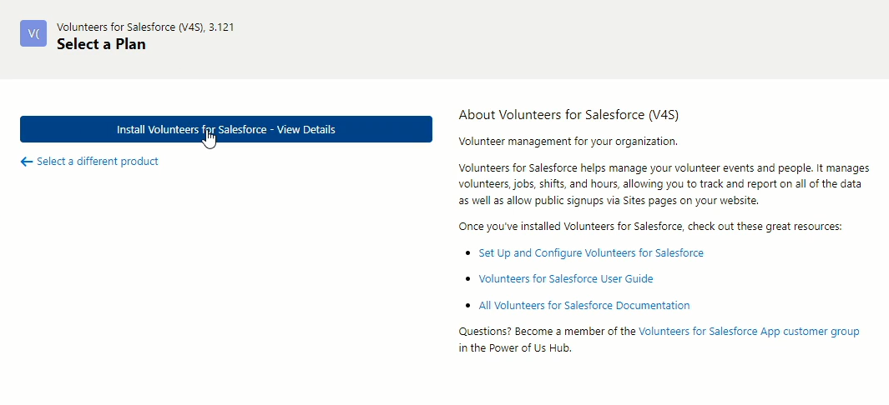Screen dimensions: 889x405
Task: Click the V( app logo icon
Action: [x=33, y=33]
